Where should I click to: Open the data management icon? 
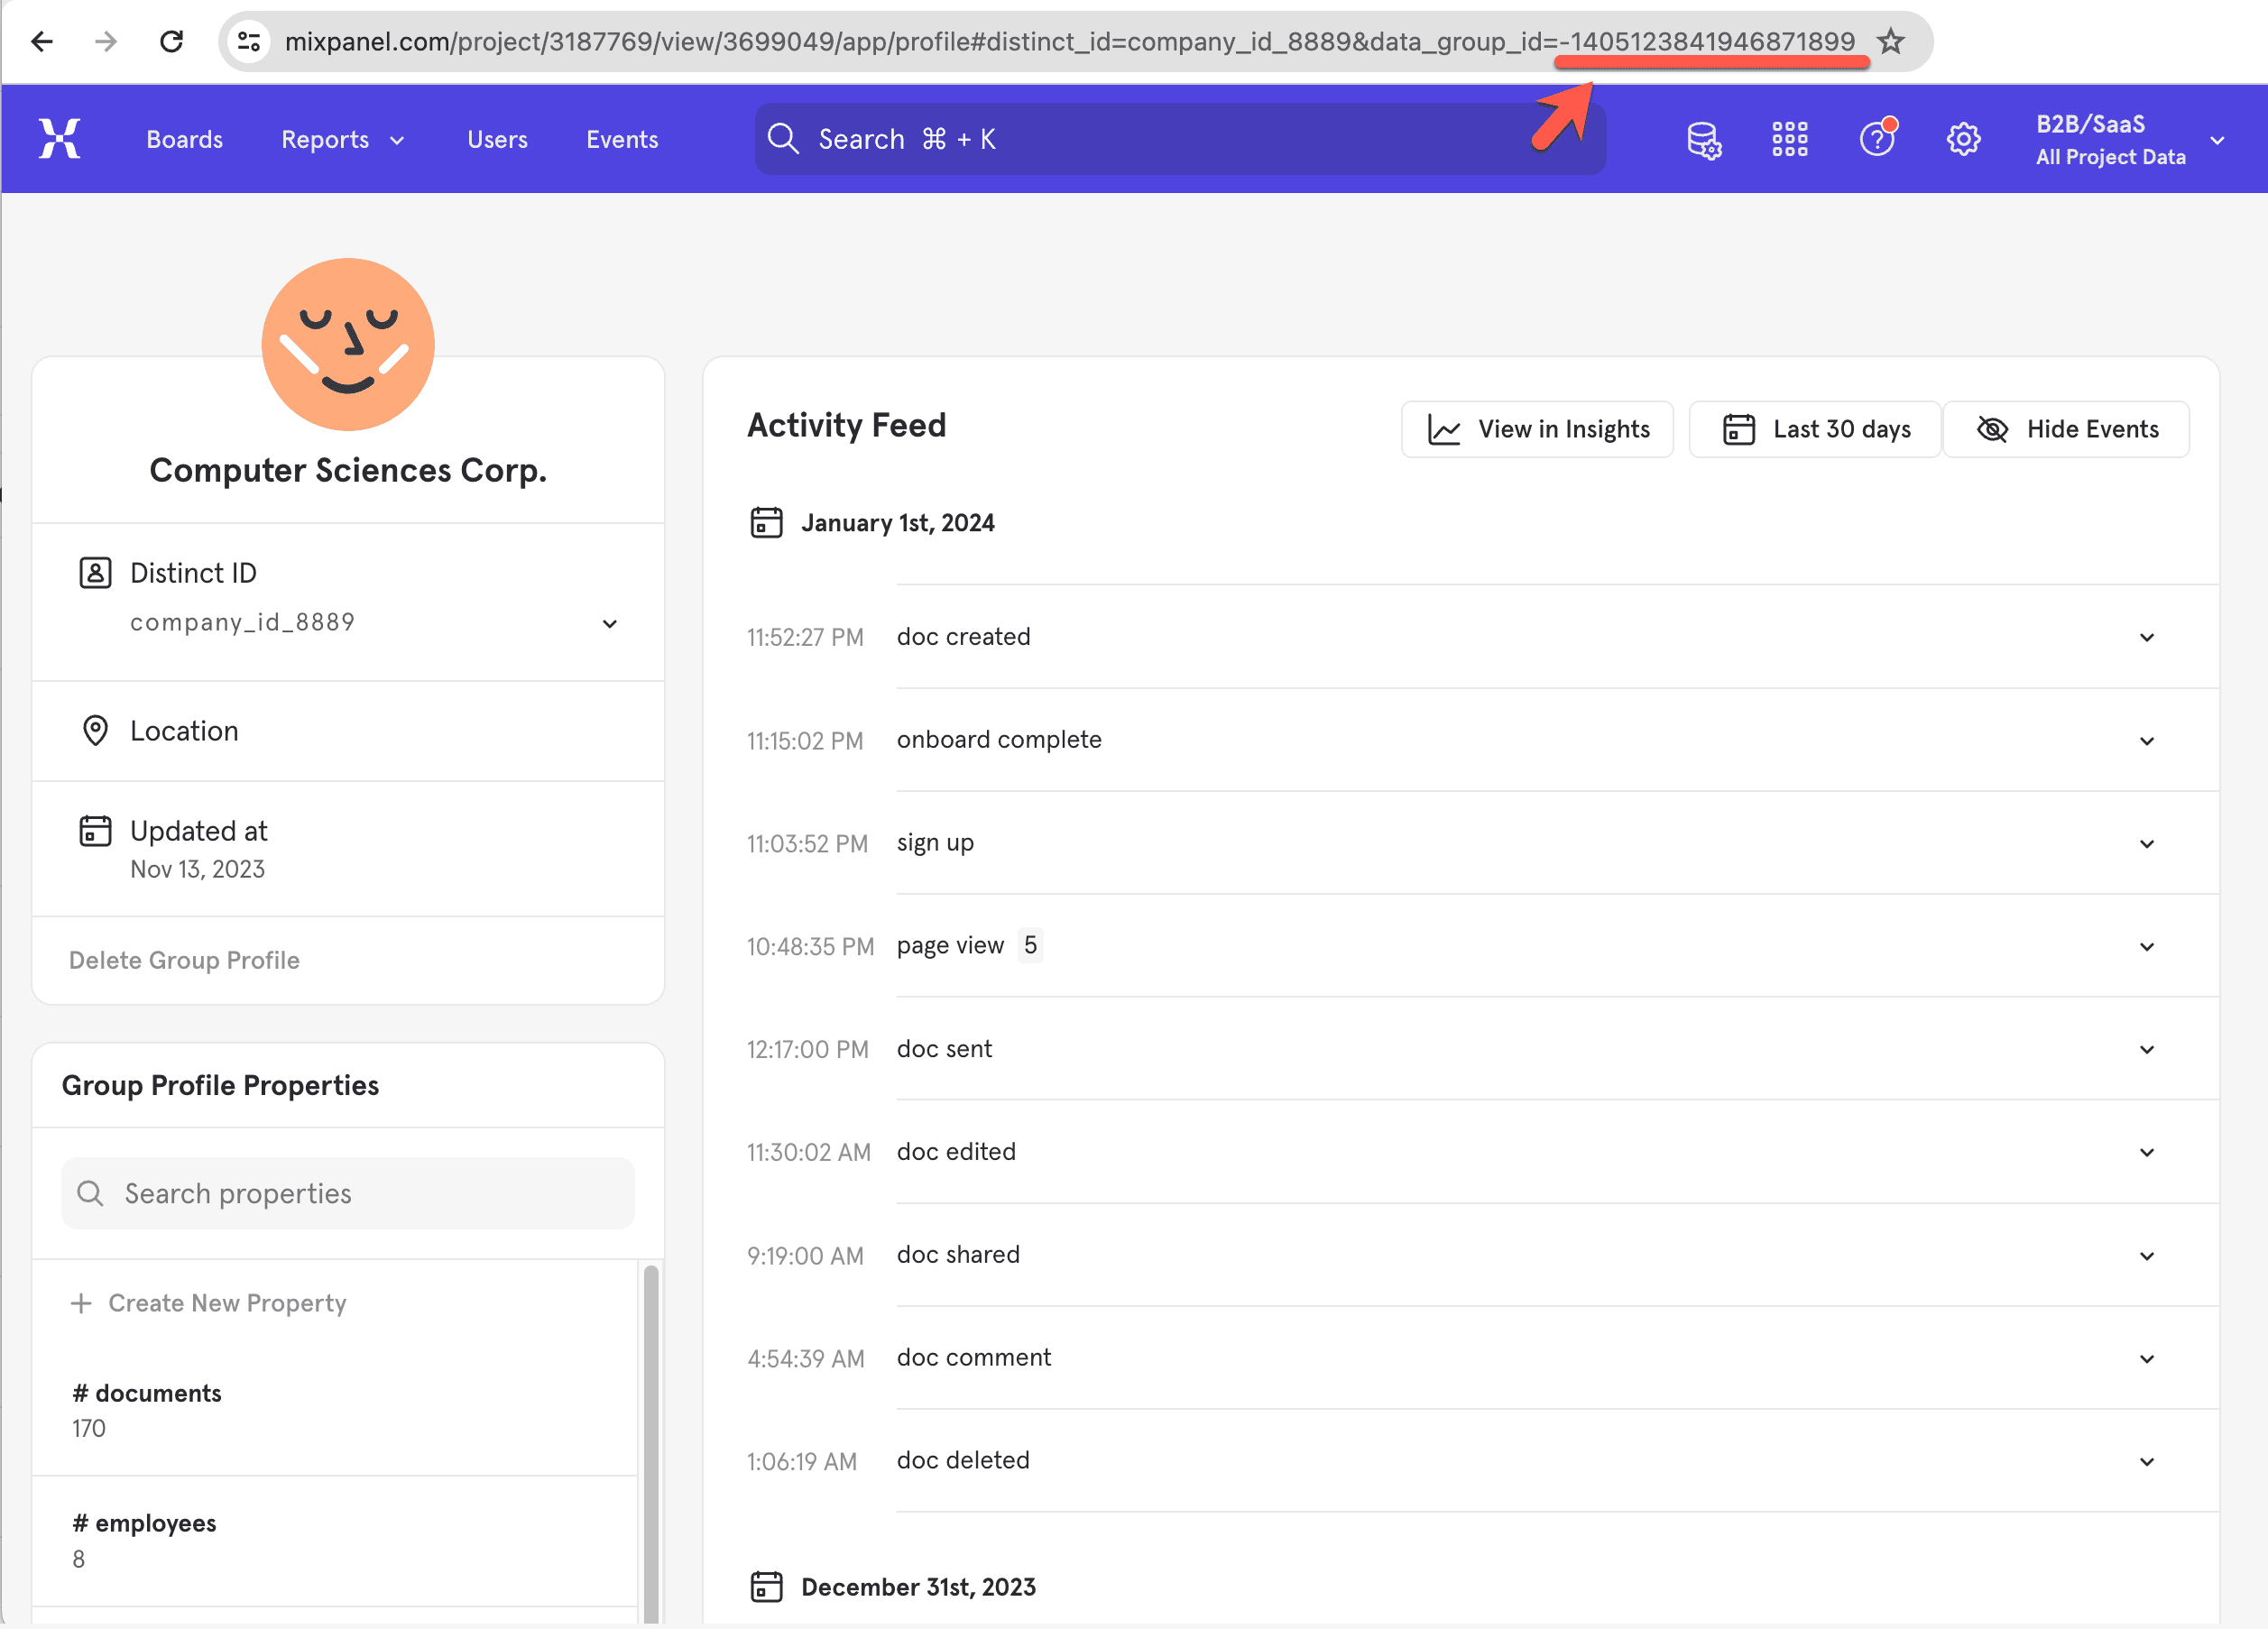click(x=1703, y=139)
